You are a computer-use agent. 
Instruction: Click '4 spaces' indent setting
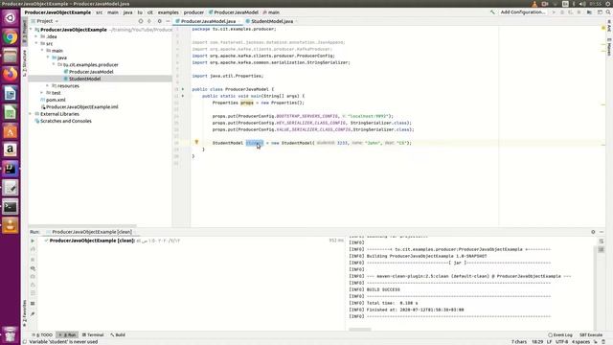point(581,342)
